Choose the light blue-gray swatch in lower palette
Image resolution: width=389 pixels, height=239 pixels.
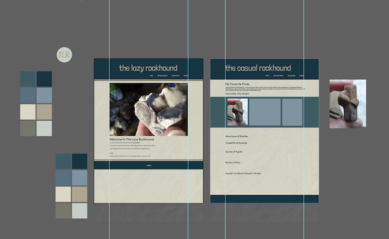(80, 178)
